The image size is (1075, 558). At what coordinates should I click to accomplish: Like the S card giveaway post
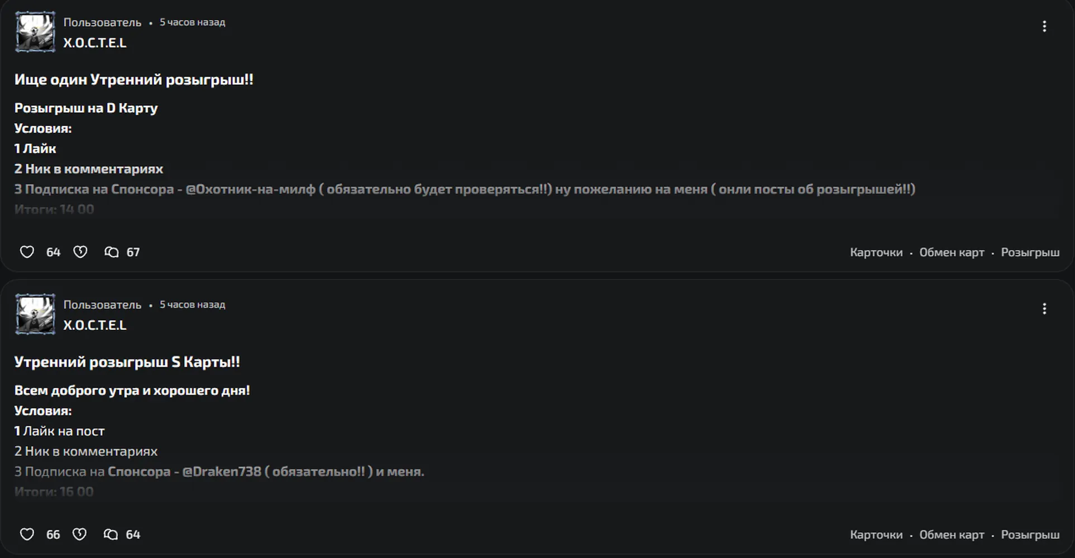click(27, 535)
